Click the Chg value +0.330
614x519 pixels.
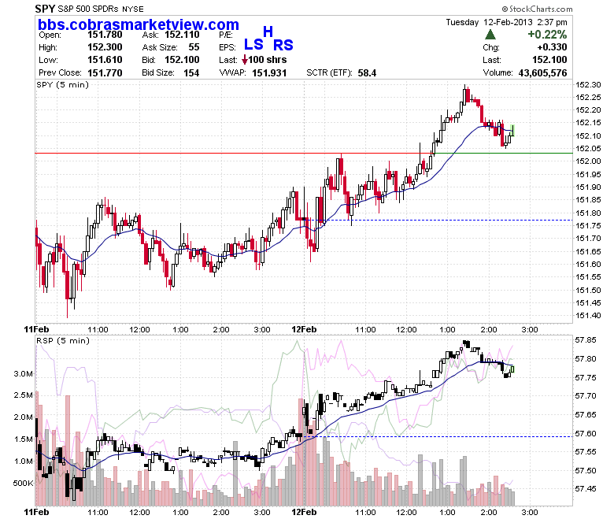coord(552,47)
